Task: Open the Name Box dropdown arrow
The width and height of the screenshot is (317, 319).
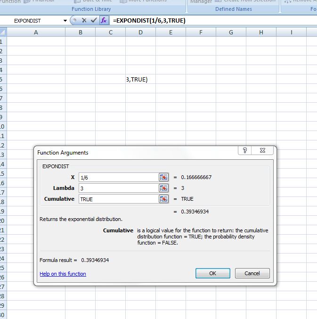Action: (65, 21)
